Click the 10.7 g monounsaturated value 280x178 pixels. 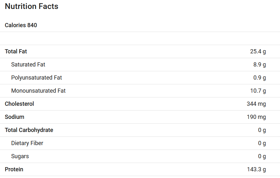point(258,91)
